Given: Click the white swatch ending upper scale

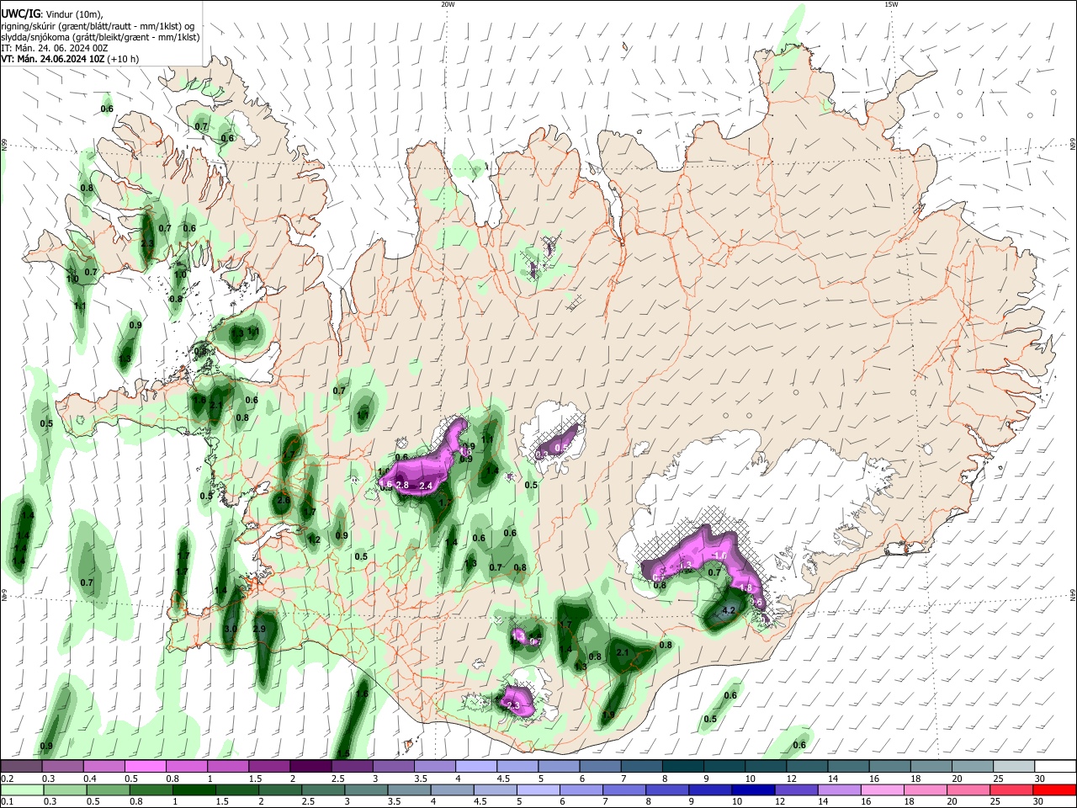Looking at the screenshot, I should tap(1056, 767).
